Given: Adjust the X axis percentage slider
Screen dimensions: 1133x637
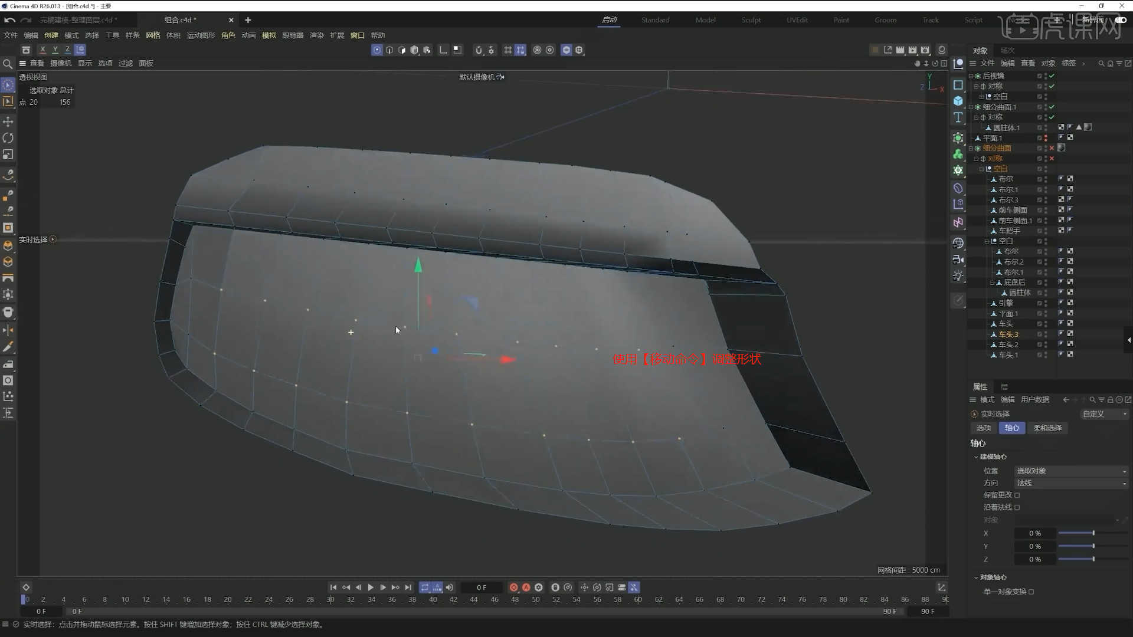Looking at the screenshot, I should coord(1092,533).
